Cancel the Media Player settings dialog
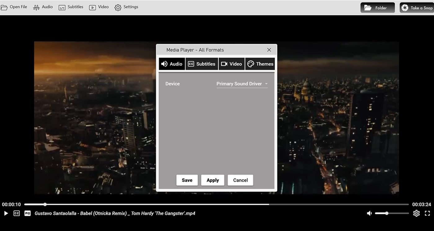 240,180
